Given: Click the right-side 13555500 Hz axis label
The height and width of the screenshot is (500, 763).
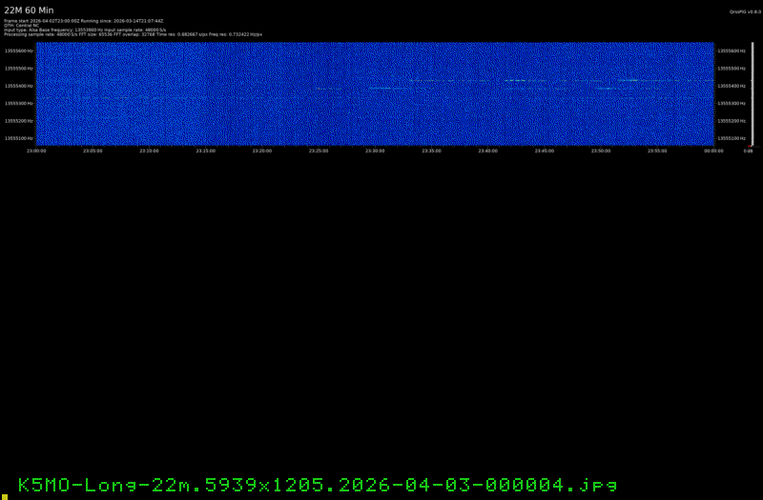Looking at the screenshot, I should pyautogui.click(x=731, y=69).
